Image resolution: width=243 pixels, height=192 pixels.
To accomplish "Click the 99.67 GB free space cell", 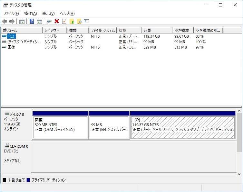I will [x=181, y=36].
